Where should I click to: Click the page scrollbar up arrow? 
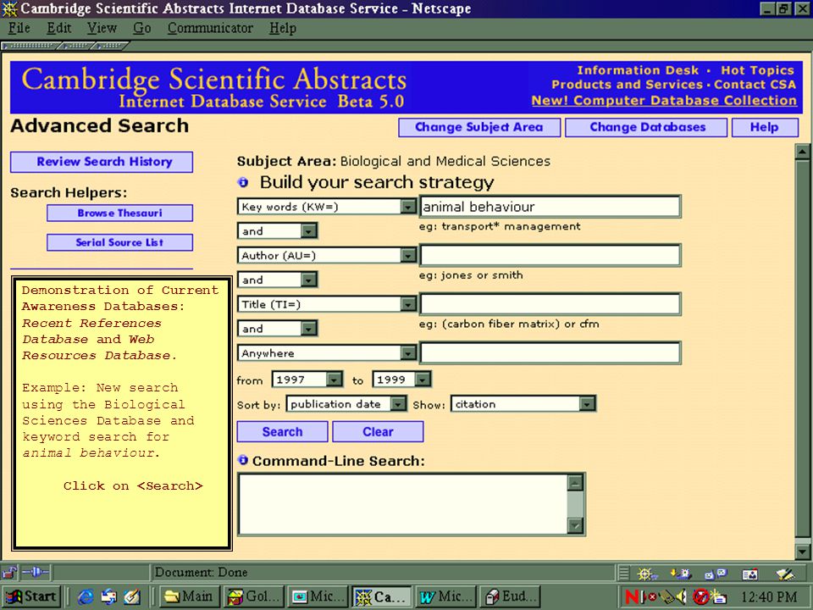click(803, 152)
